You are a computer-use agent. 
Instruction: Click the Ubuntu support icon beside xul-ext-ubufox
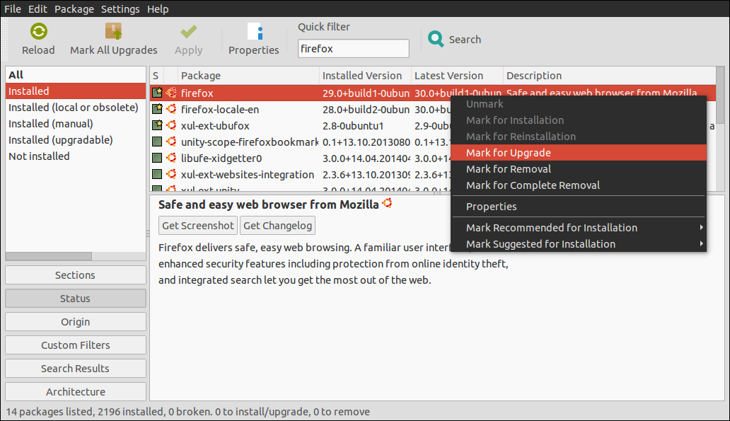pyautogui.click(x=171, y=125)
